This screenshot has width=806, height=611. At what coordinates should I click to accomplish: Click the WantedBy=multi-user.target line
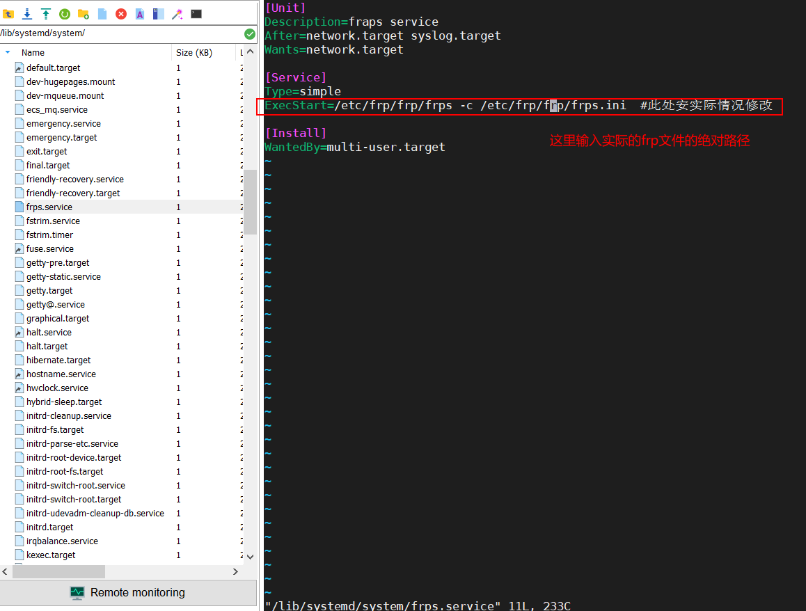pyautogui.click(x=355, y=147)
